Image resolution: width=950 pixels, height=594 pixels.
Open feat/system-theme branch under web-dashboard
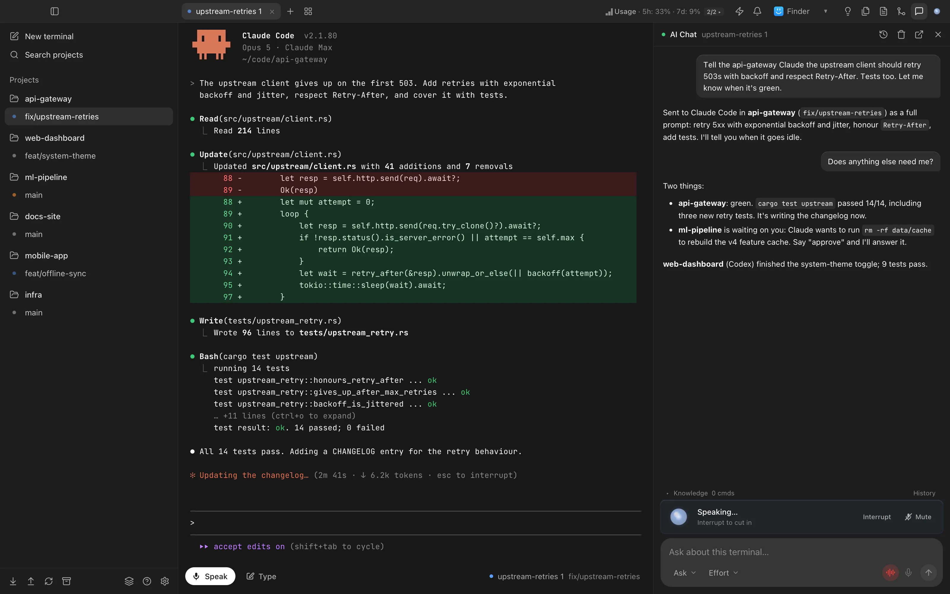pos(89,156)
